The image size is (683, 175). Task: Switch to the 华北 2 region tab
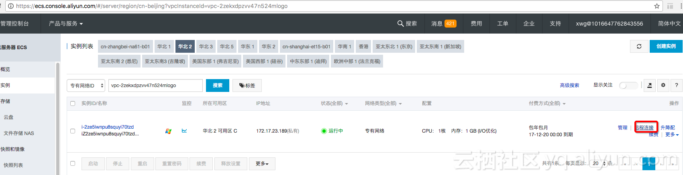[x=185, y=46]
